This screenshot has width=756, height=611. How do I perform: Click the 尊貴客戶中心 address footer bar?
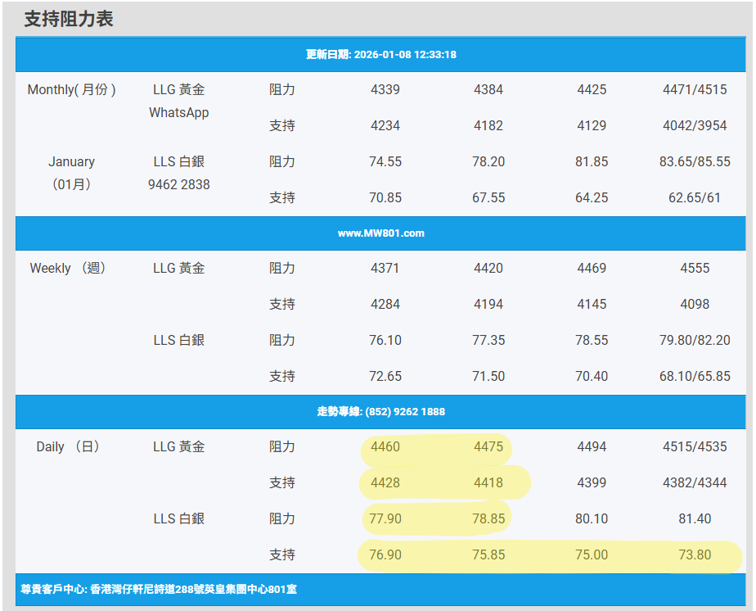click(x=159, y=590)
